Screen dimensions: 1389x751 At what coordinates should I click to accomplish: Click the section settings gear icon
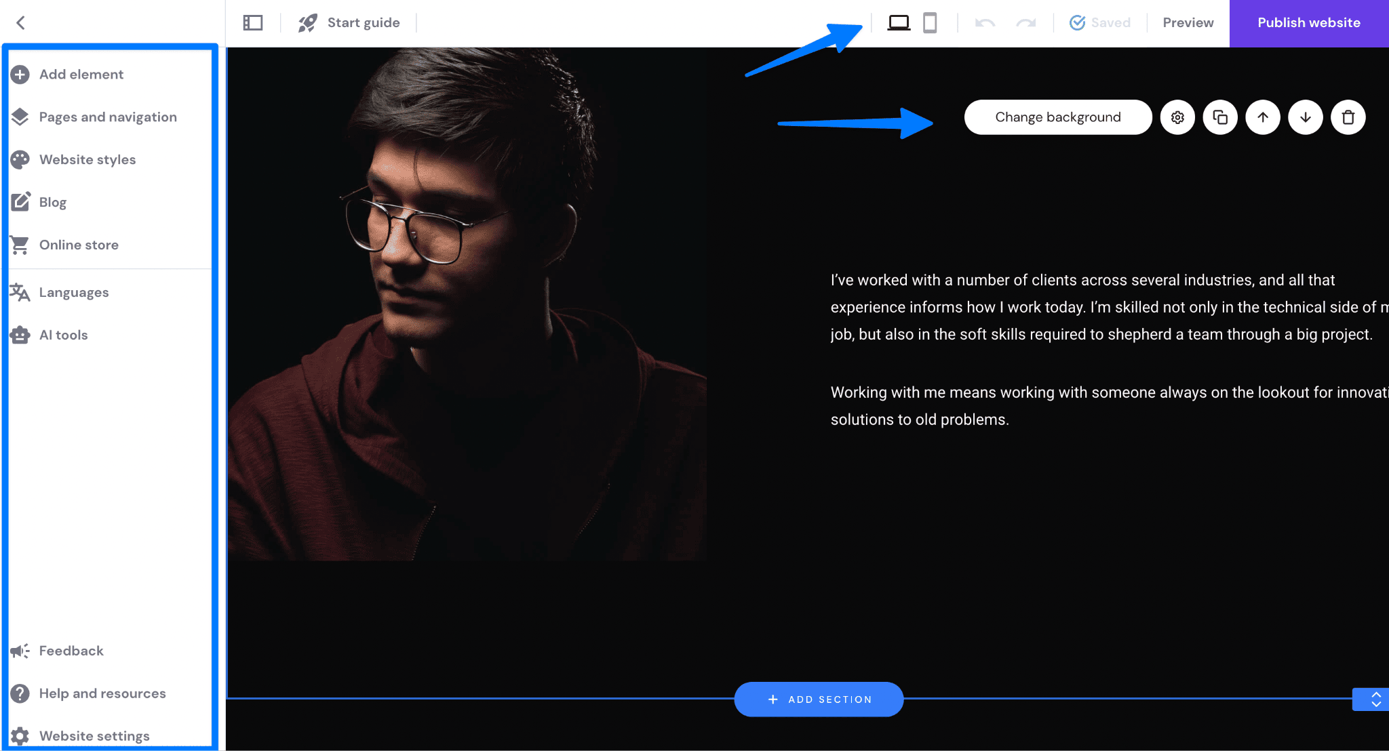[1177, 117]
